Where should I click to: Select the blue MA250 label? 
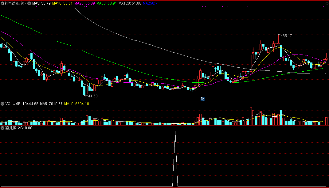[x=150, y=3]
